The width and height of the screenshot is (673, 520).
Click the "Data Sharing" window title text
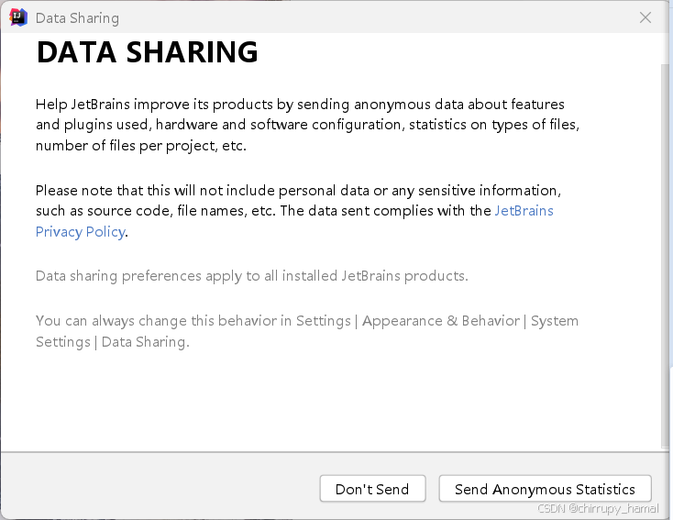77,18
